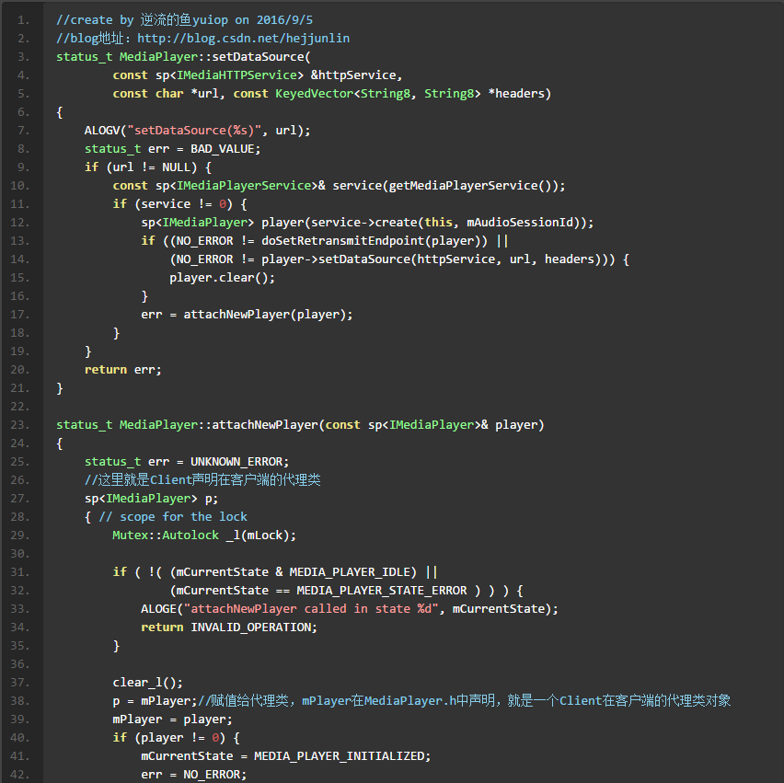The width and height of the screenshot is (784, 783).
Task: Click the comment '//create by 逆流的鱼yuiop on 2016/9/5'
Action: click(185, 20)
